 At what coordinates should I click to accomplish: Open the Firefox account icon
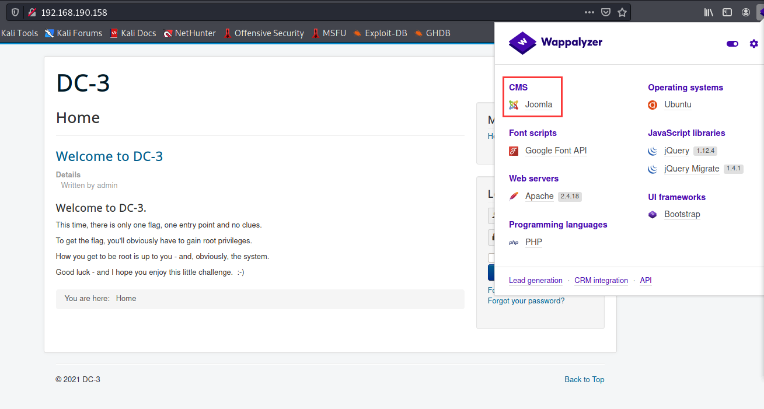coord(746,12)
